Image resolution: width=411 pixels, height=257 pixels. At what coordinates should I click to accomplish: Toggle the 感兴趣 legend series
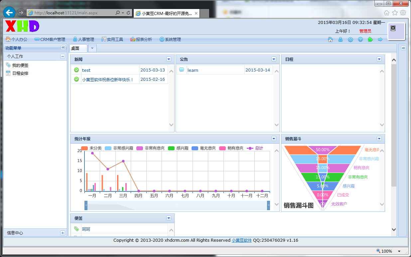point(178,148)
